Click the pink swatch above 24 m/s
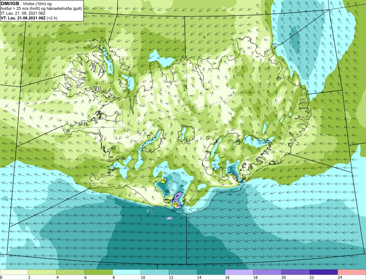Viewport: 366px width, 280px height. pos(352,272)
